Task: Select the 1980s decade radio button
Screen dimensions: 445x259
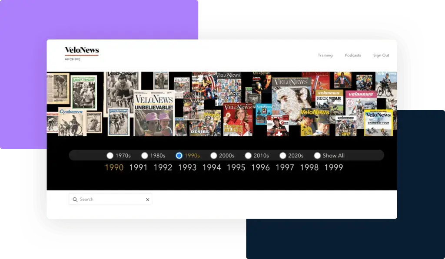Action: (x=144, y=156)
